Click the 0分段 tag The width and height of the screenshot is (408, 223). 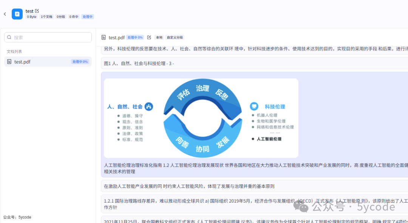pyautogui.click(x=61, y=17)
